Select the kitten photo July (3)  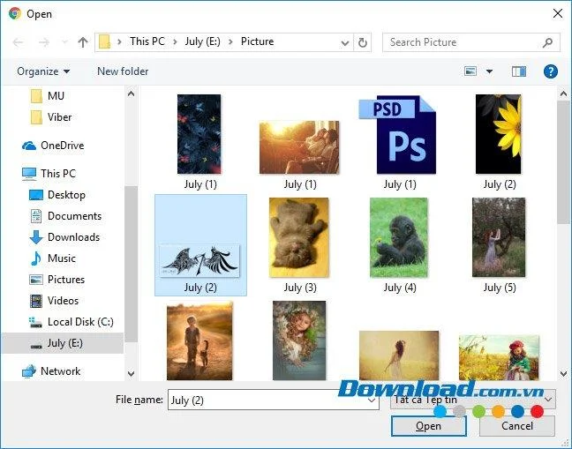[299, 237]
